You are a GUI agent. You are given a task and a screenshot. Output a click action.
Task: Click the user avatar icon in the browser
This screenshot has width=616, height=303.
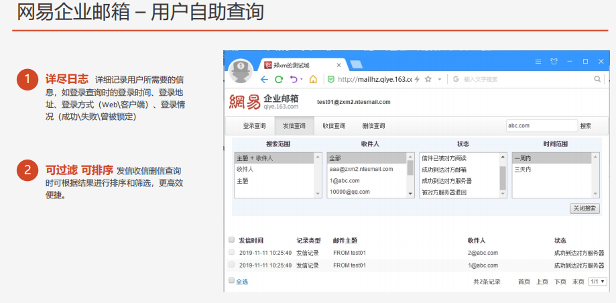[241, 72]
